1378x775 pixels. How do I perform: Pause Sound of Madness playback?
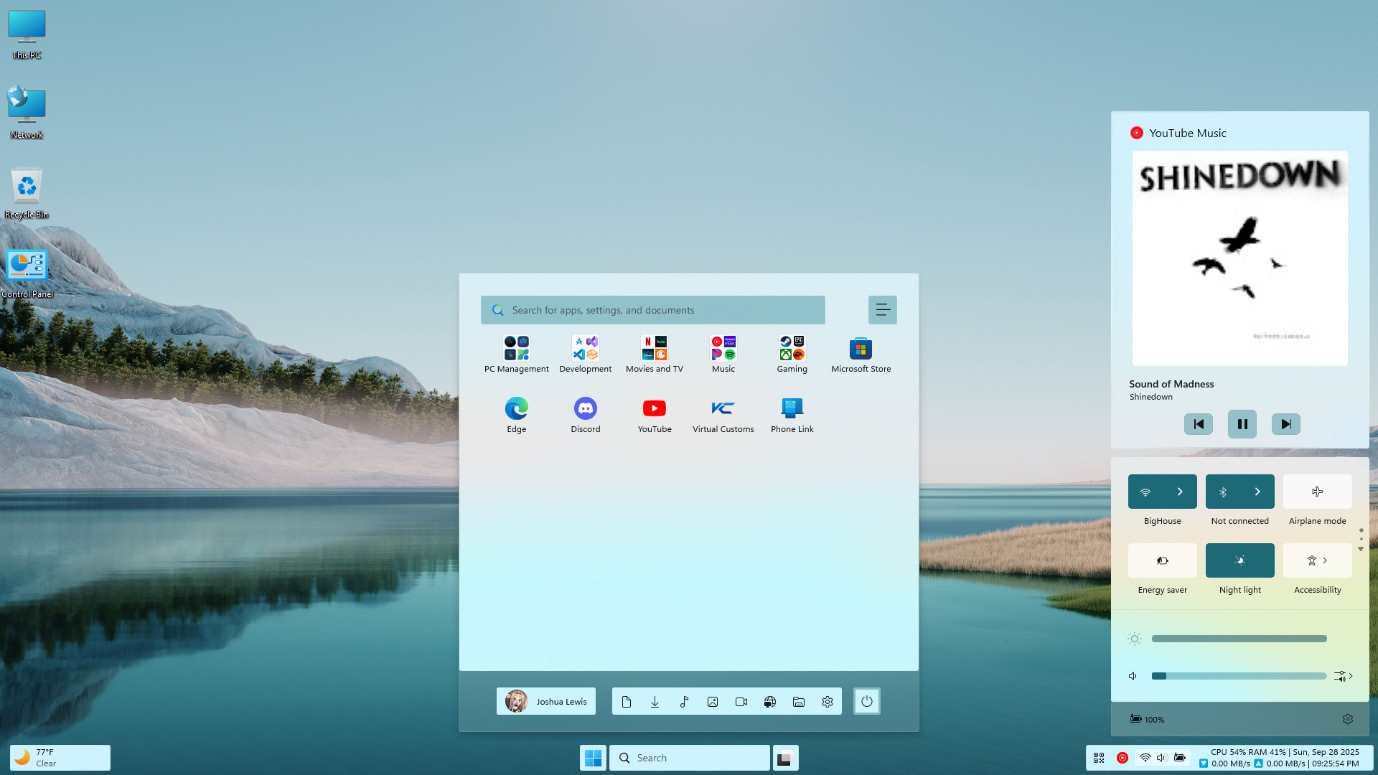1242,424
